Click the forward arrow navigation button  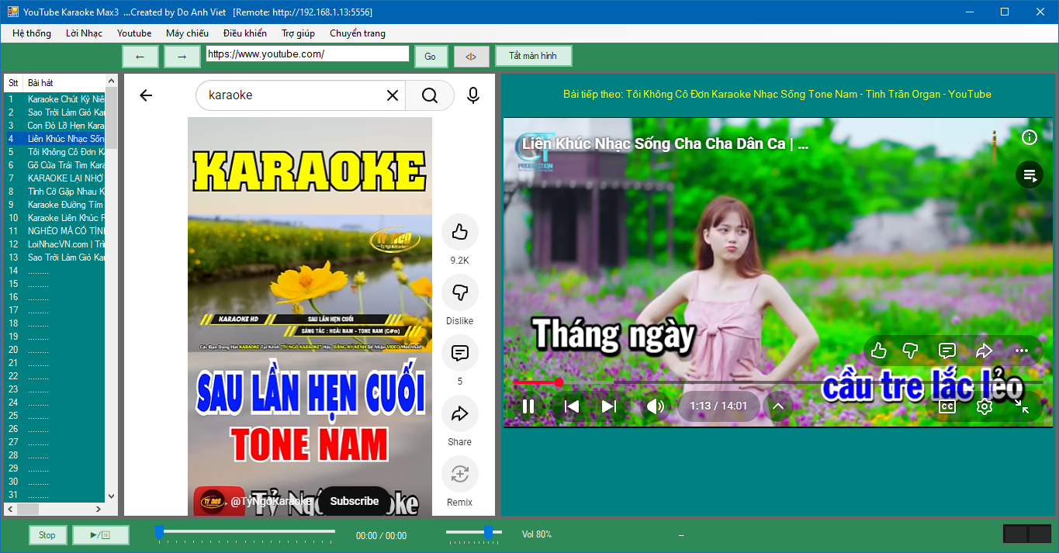pyautogui.click(x=182, y=56)
